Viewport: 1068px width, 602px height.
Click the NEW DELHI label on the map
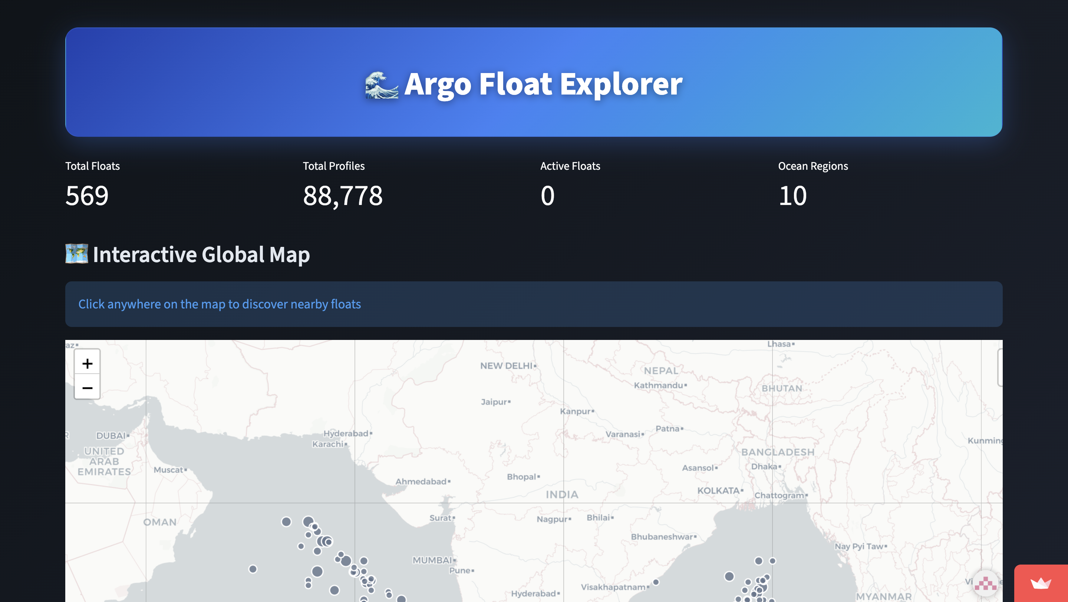pos(506,365)
